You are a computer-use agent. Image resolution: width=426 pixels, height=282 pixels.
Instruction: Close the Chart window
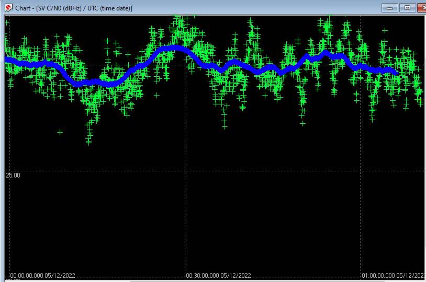422,8
